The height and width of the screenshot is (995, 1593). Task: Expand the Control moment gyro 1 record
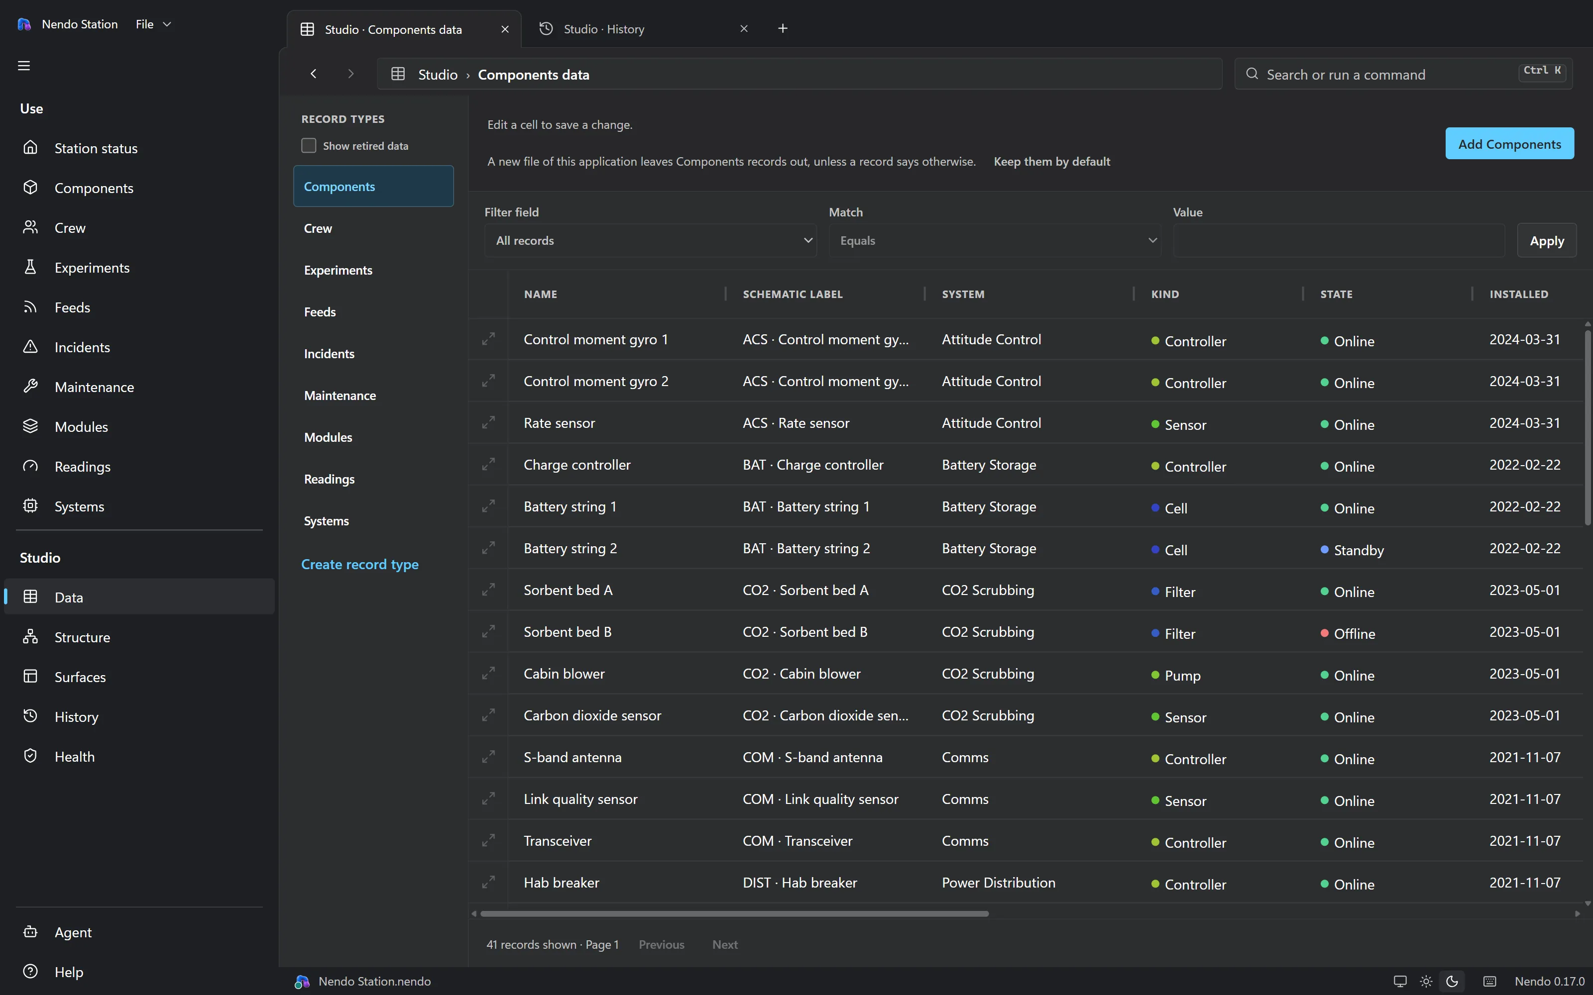point(488,340)
